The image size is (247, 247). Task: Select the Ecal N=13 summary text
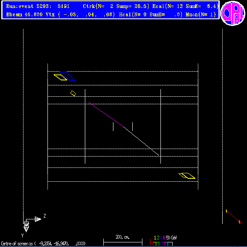[x=185, y=6]
